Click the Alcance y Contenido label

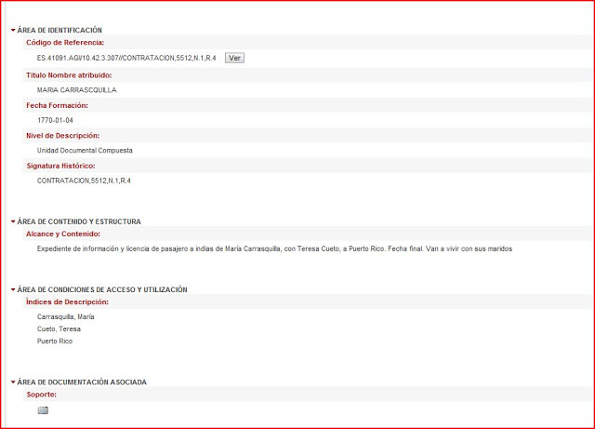pos(63,234)
